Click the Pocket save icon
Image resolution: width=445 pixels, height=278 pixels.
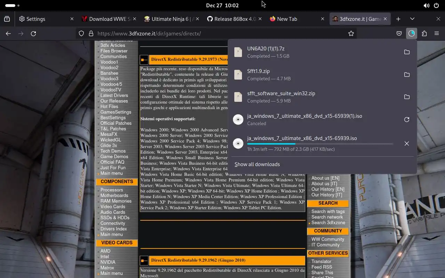click(399, 33)
